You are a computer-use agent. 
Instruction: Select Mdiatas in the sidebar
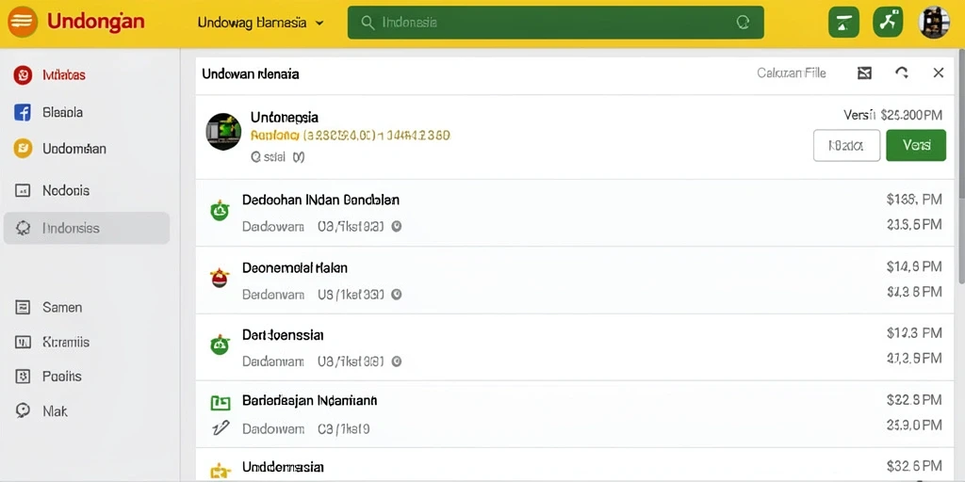click(x=64, y=75)
